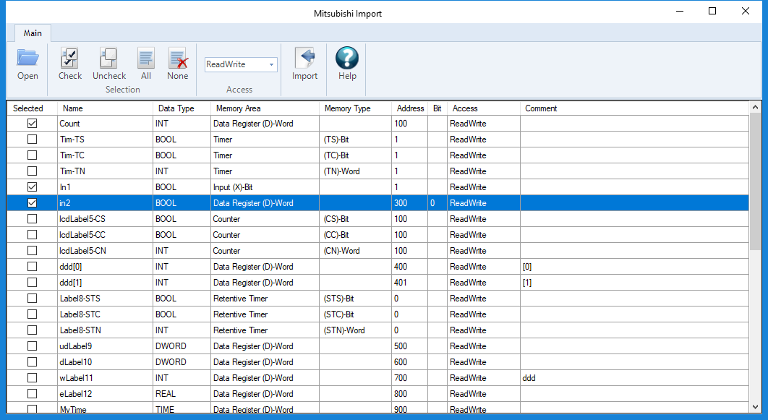Check the wLabel11 row checkbox

point(32,378)
